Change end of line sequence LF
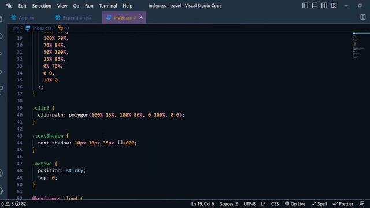Viewport: 370px width, 208px height. (263, 204)
